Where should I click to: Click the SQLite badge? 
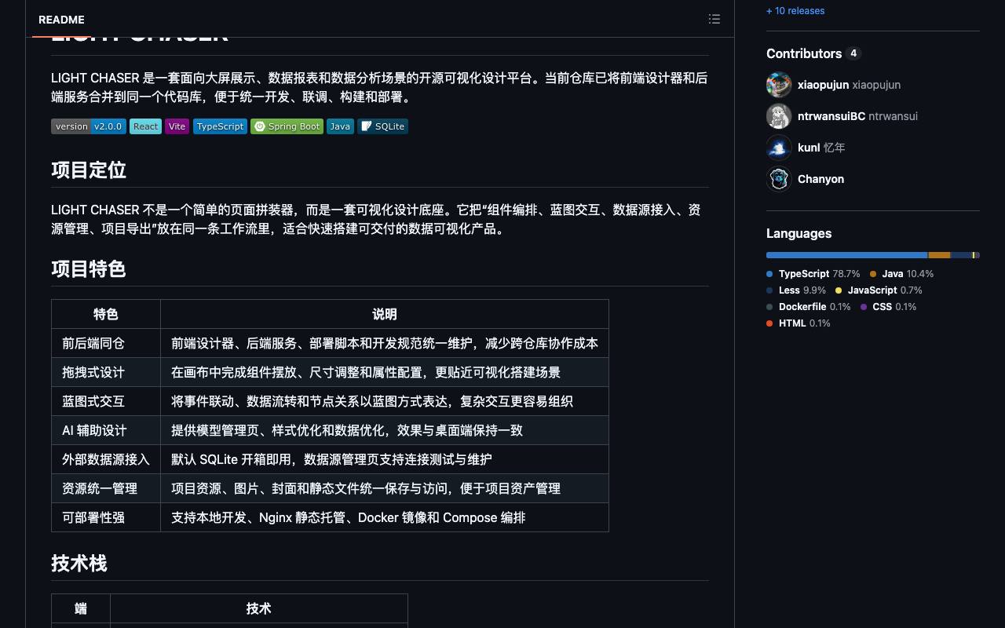382,126
